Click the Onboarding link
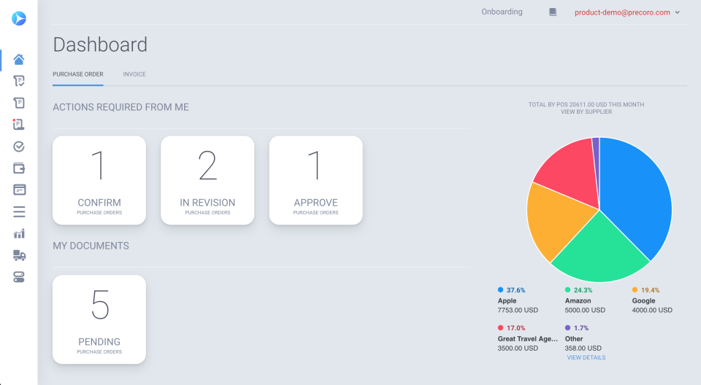Screen dimensions: 701x385 pyautogui.click(x=502, y=12)
